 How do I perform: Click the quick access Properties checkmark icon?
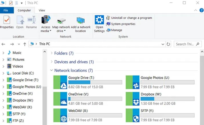11,3
